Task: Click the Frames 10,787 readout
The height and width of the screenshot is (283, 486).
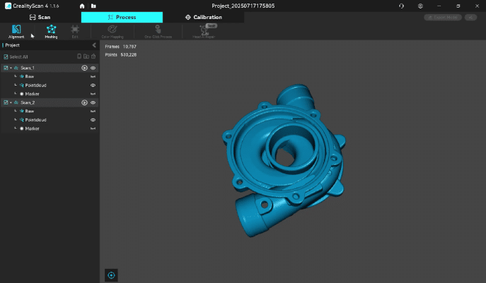Action: click(x=120, y=47)
